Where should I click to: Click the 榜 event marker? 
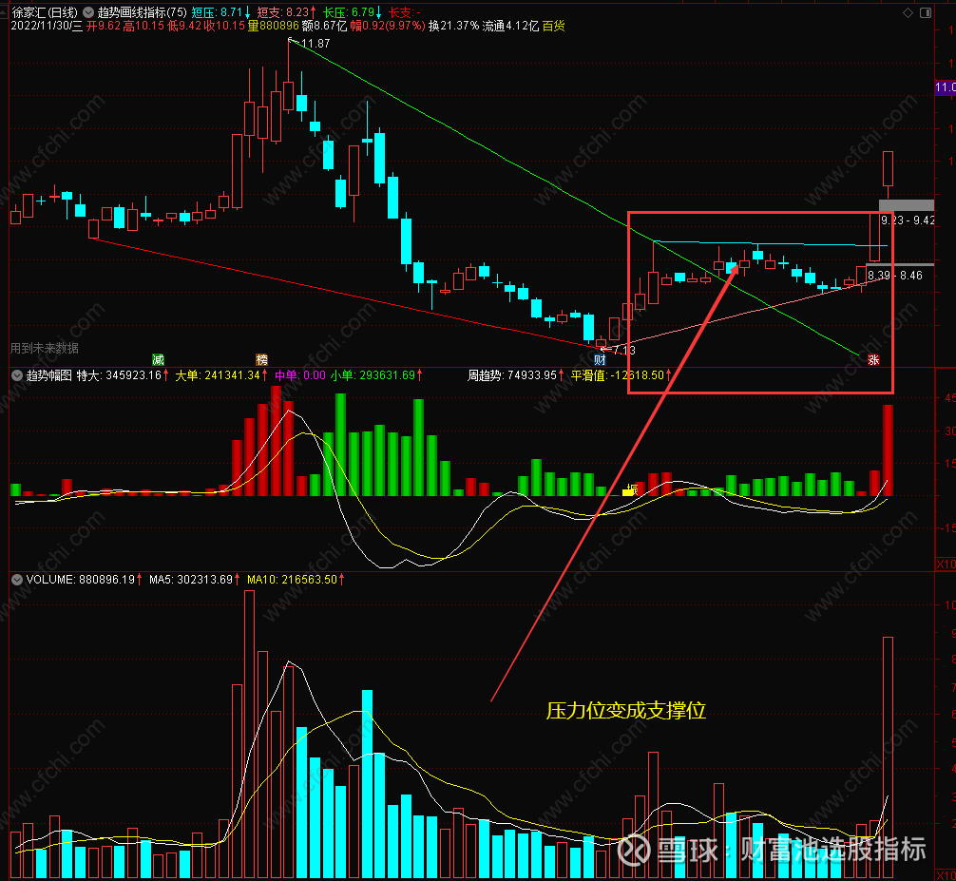(262, 359)
